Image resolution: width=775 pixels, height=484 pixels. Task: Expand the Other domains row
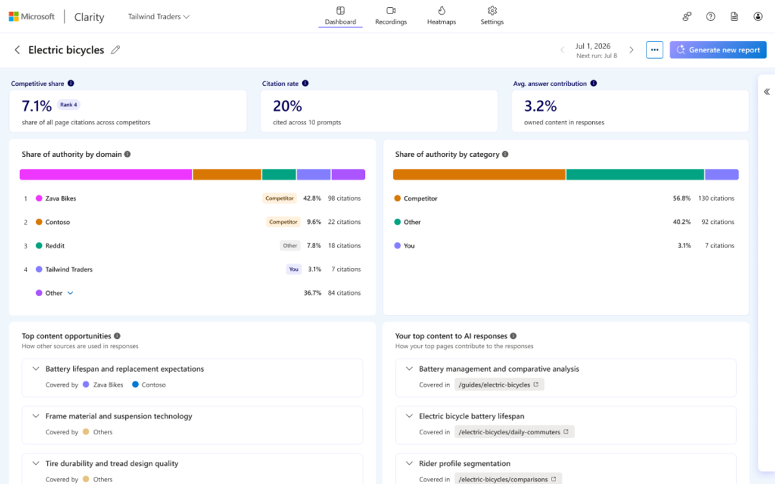[70, 293]
